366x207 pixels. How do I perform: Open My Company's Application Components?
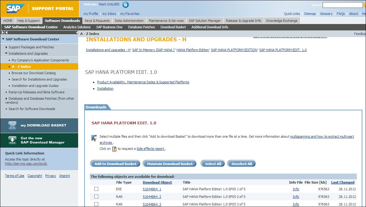point(40,60)
